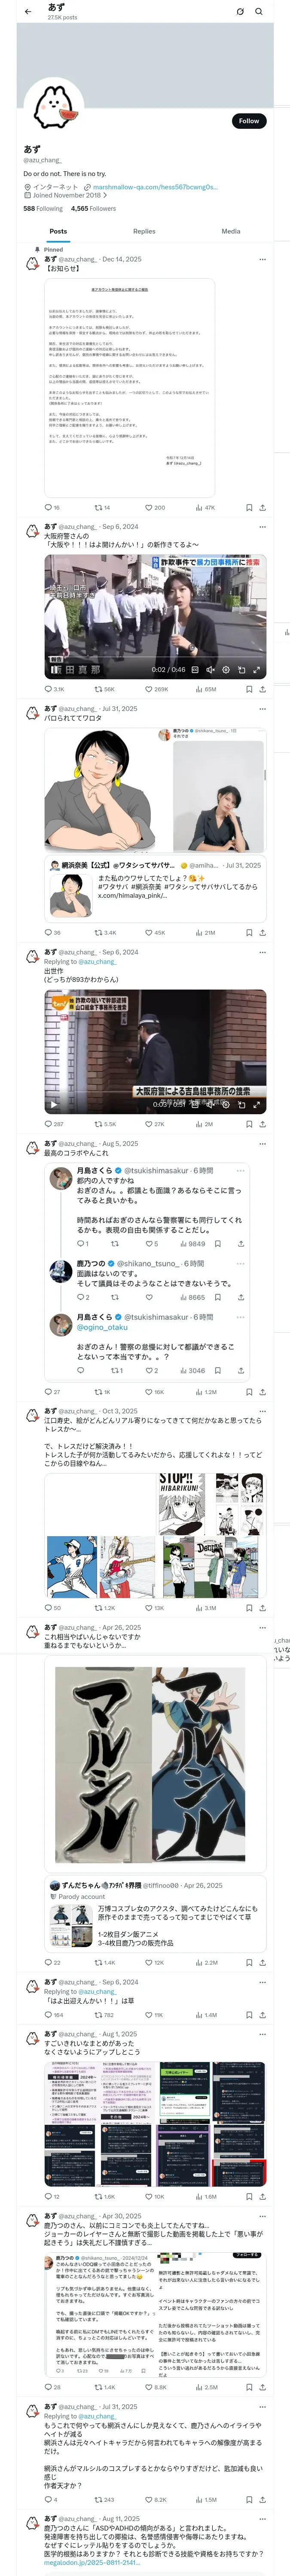Image resolution: width=290 pixels, height=2576 pixels.
Task: Enter fullscreen on the 詐欺事件 video
Action: (x=257, y=670)
